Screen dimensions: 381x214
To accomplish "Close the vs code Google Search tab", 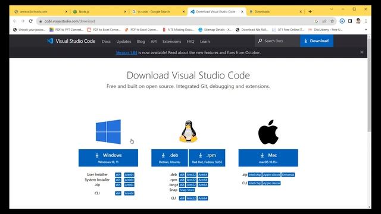I will point(183,11).
